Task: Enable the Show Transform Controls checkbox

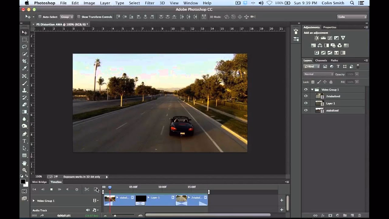Action: point(79,17)
